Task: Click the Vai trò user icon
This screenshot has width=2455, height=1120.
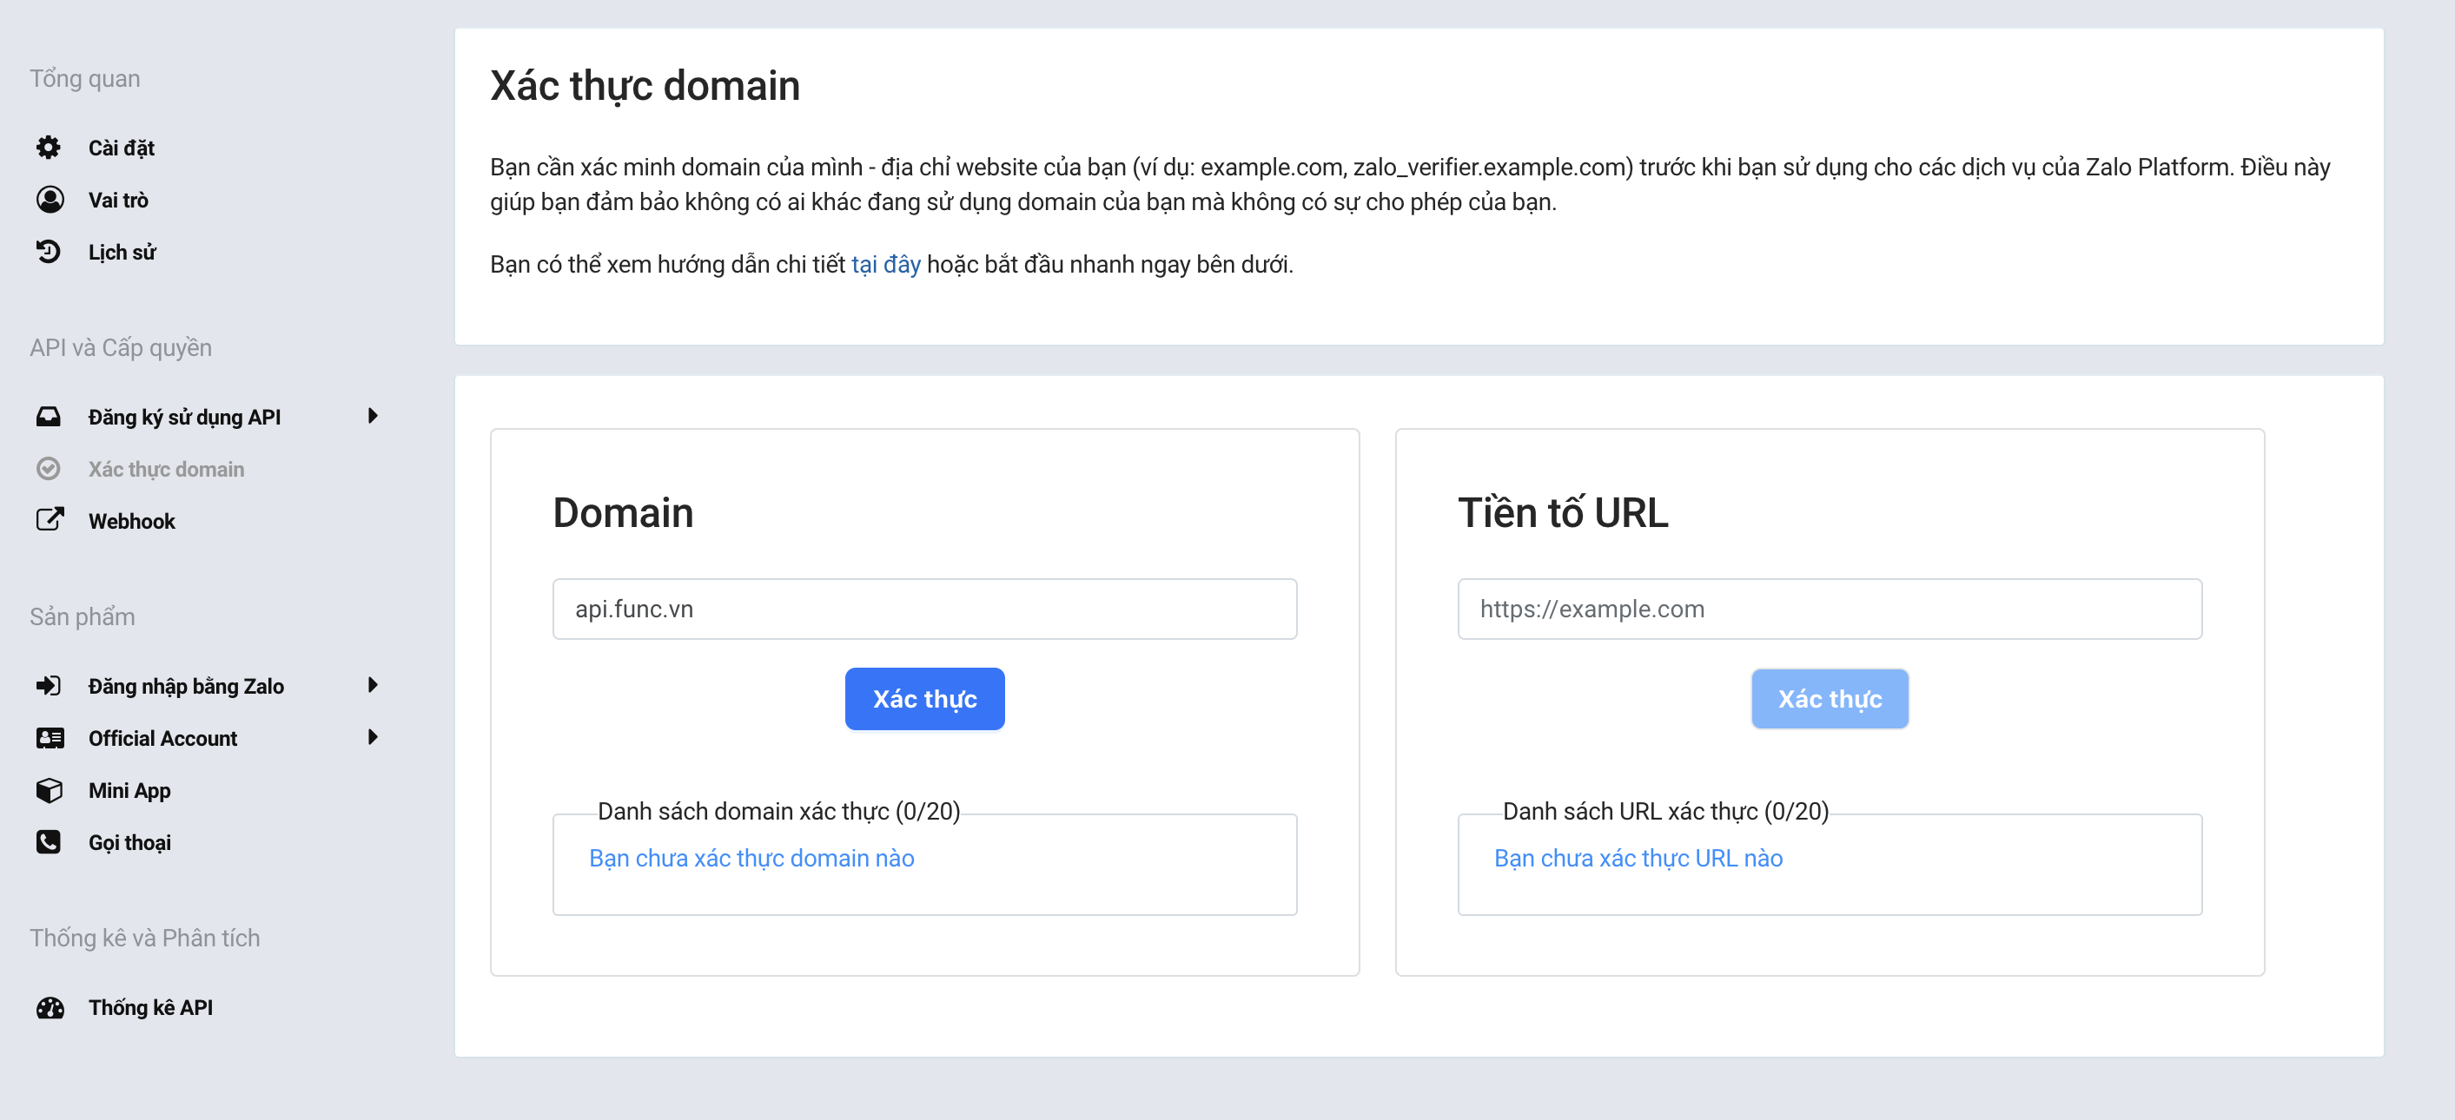Action: [50, 200]
